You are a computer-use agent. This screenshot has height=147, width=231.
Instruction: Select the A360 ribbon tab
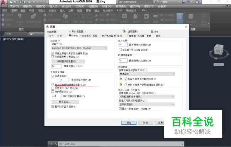(x=119, y=10)
